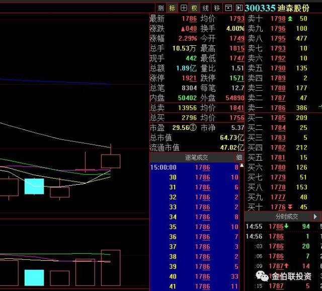This screenshot has width=322, height=291.
Task: Select tick trade row 40 with volume 33
Action: point(195,276)
